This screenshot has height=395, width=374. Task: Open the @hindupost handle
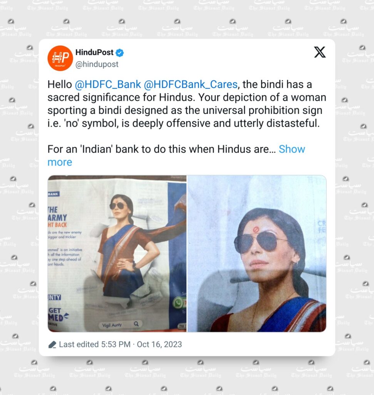pos(97,64)
